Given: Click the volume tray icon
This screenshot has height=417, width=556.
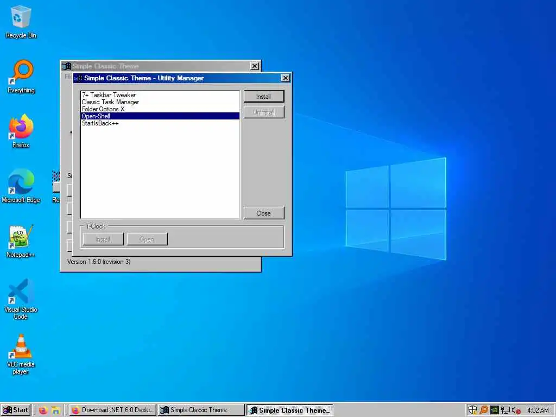Looking at the screenshot, I should 516,410.
